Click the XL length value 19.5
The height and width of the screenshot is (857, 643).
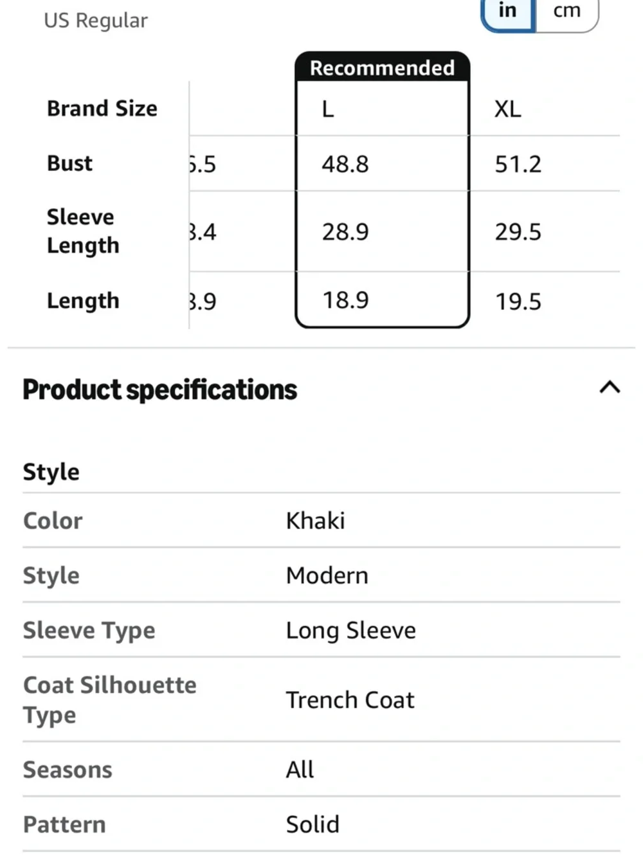tap(518, 301)
